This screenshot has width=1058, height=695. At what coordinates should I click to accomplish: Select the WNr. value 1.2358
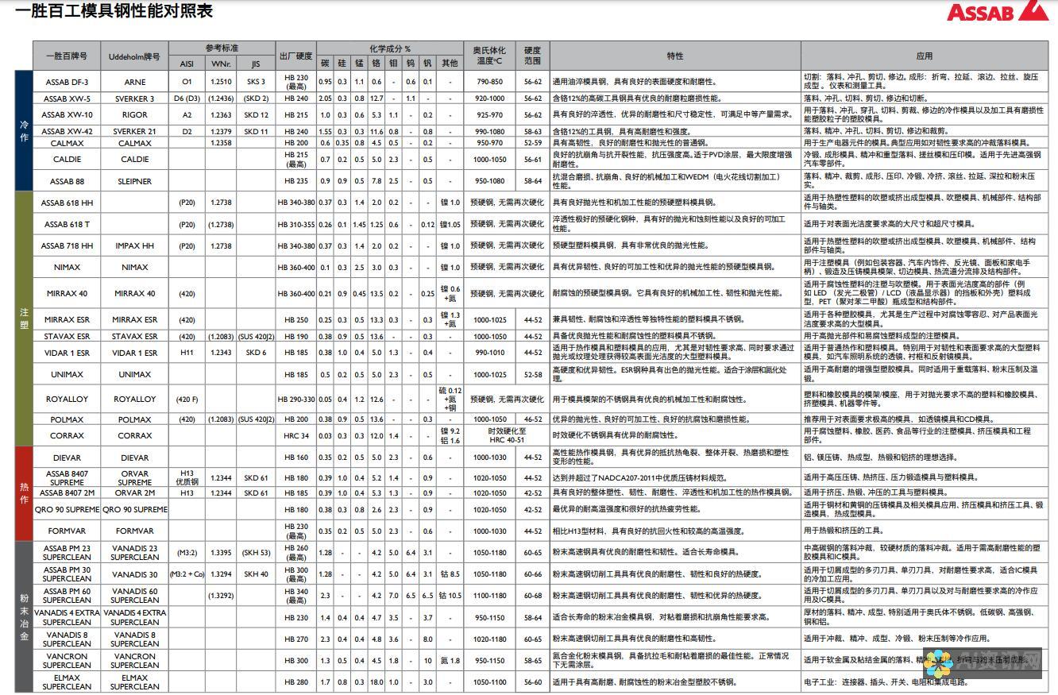pyautogui.click(x=221, y=143)
